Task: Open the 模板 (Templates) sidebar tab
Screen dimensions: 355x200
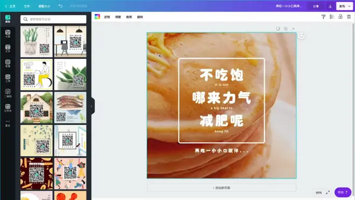Action: (x=8, y=19)
